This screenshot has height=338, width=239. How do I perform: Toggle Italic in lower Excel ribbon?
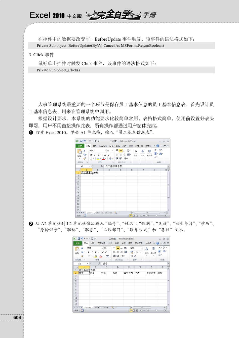92,252
